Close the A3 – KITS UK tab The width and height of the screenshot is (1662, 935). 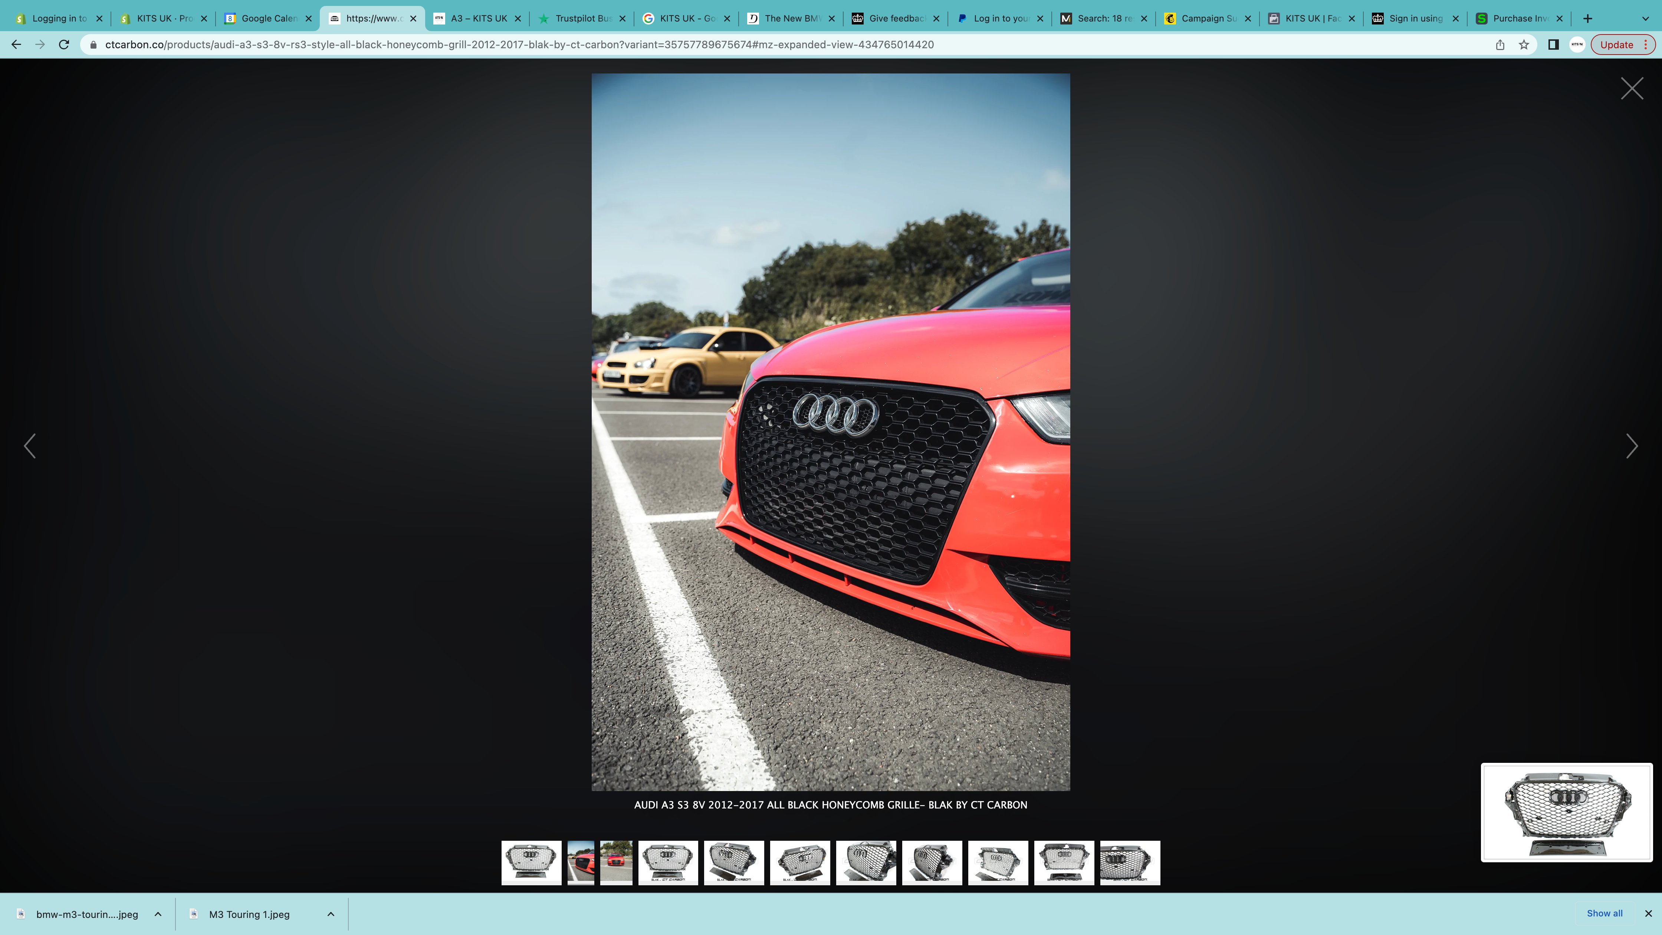pos(518,18)
